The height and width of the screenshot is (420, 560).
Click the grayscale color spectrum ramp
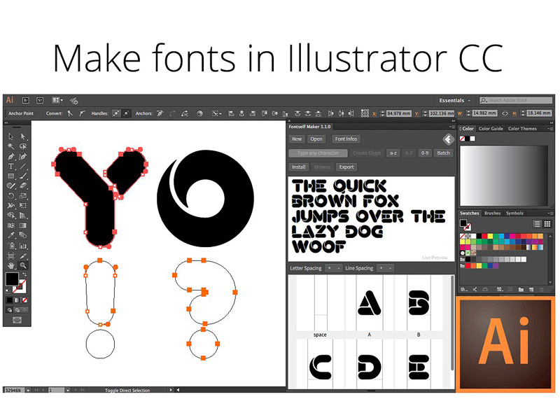pos(504,176)
